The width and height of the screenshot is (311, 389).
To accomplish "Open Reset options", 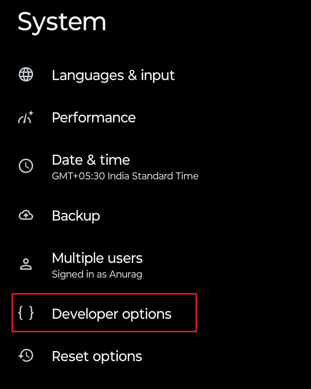I will tap(97, 356).
